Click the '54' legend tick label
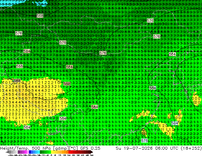 click(x=92, y=155)
